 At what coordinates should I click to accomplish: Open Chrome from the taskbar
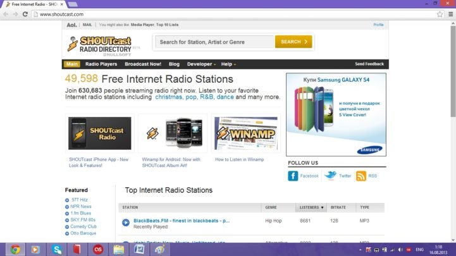coord(15,249)
